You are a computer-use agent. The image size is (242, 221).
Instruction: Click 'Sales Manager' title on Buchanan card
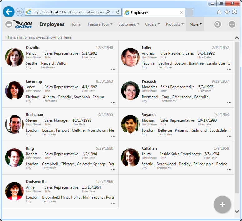pos(56,120)
